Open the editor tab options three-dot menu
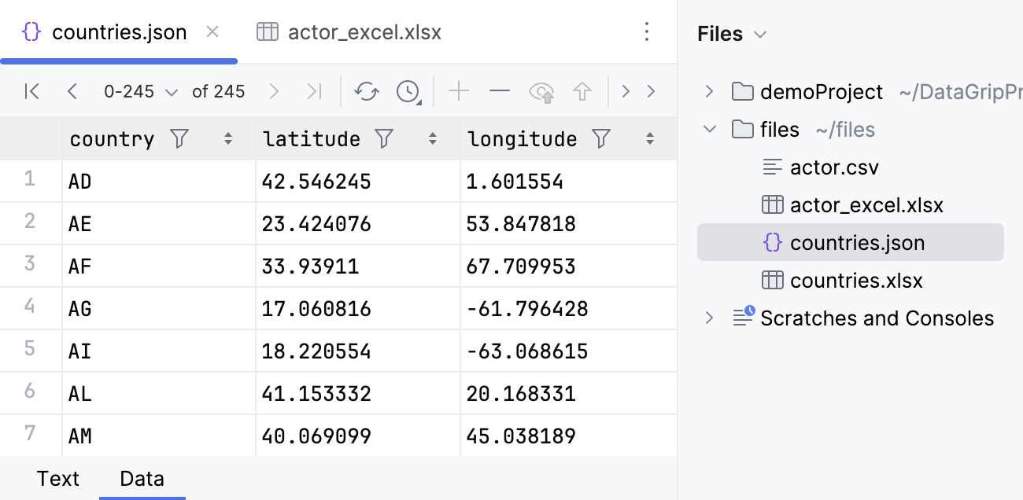The height and width of the screenshot is (500, 1023). coord(647,32)
